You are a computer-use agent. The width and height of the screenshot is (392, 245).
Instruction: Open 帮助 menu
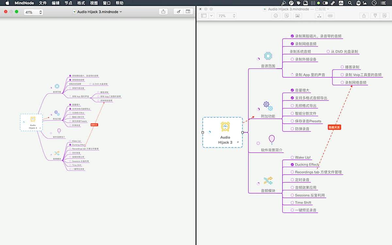(x=120, y=3)
